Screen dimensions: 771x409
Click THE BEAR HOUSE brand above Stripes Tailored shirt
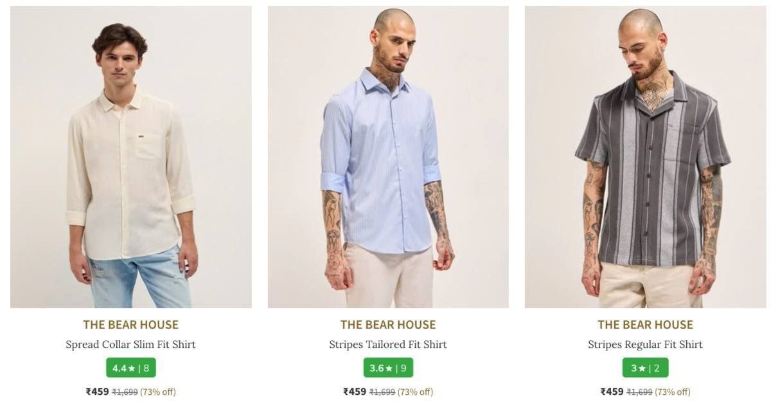[388, 325]
